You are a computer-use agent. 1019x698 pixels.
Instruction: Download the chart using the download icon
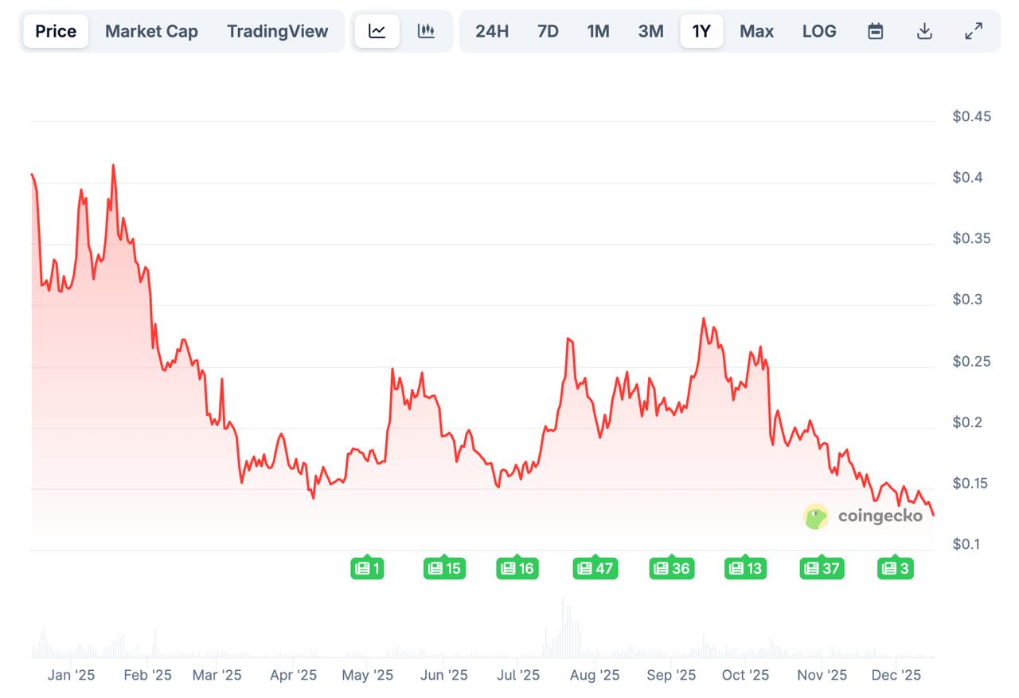pyautogui.click(x=924, y=31)
